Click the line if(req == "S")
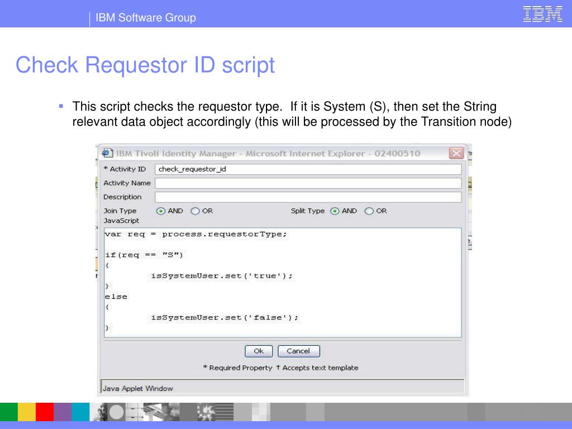Viewport: 572px width, 429px height. (144, 255)
